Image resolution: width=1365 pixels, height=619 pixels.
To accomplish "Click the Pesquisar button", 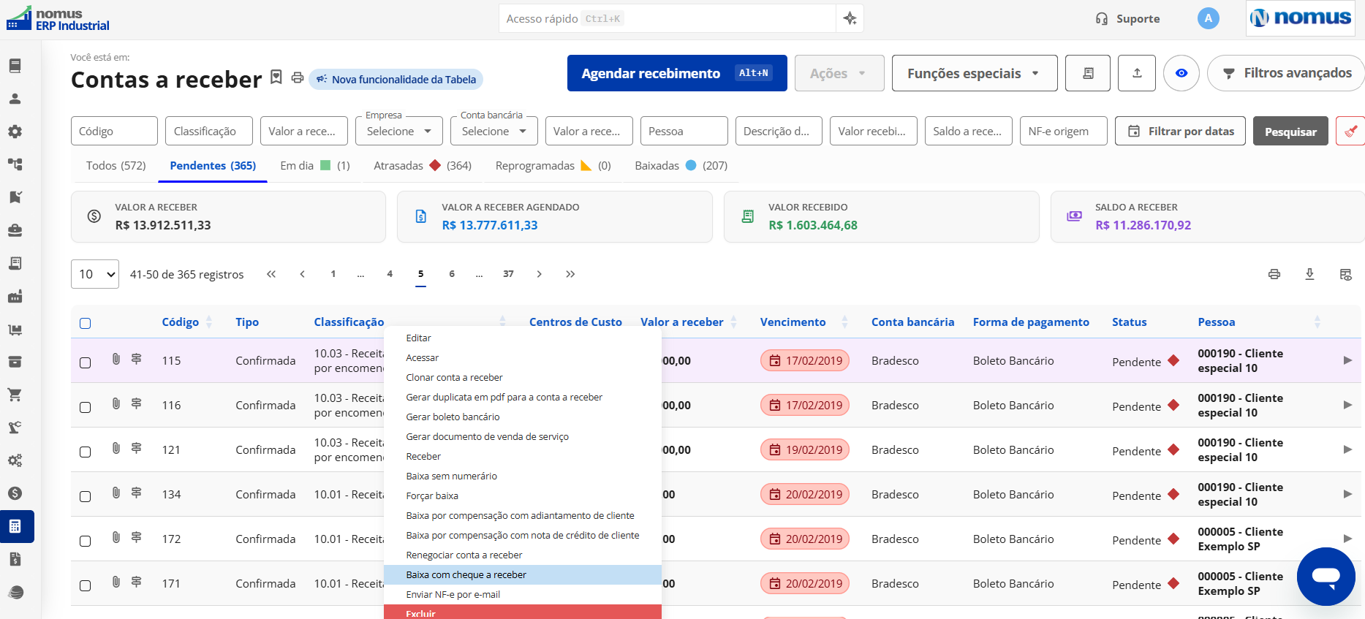I will pos(1290,132).
